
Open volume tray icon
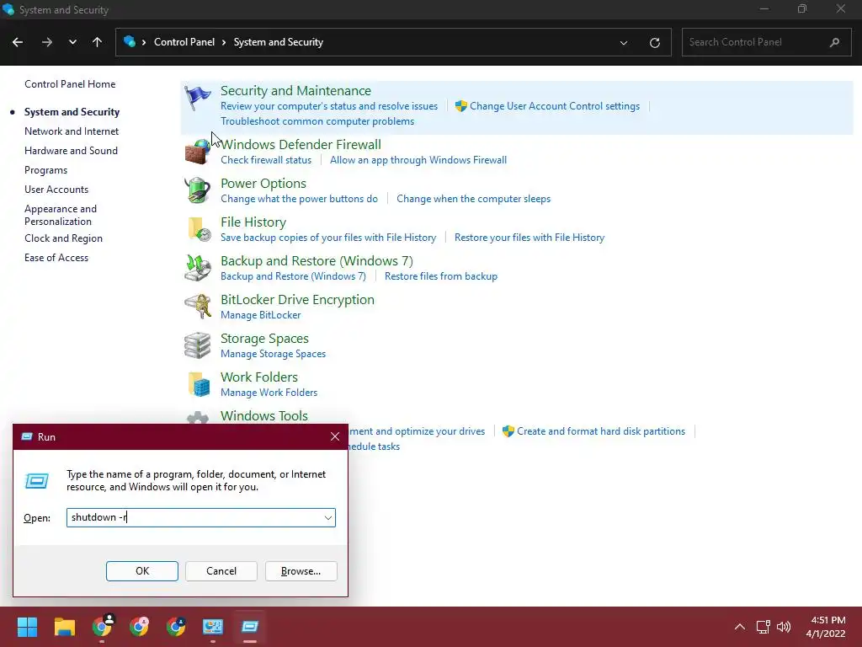click(x=784, y=627)
